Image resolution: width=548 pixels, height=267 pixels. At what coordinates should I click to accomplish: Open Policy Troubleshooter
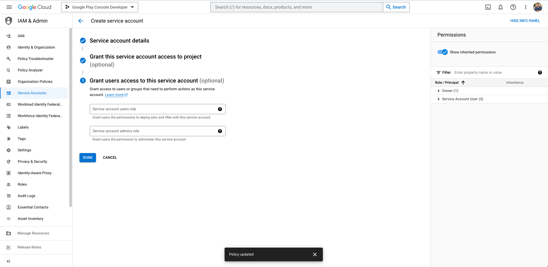pos(34,59)
